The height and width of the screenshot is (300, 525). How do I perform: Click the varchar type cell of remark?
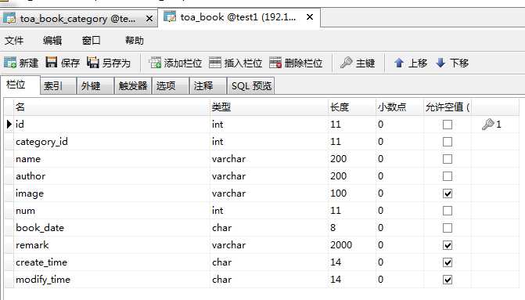[269, 245]
